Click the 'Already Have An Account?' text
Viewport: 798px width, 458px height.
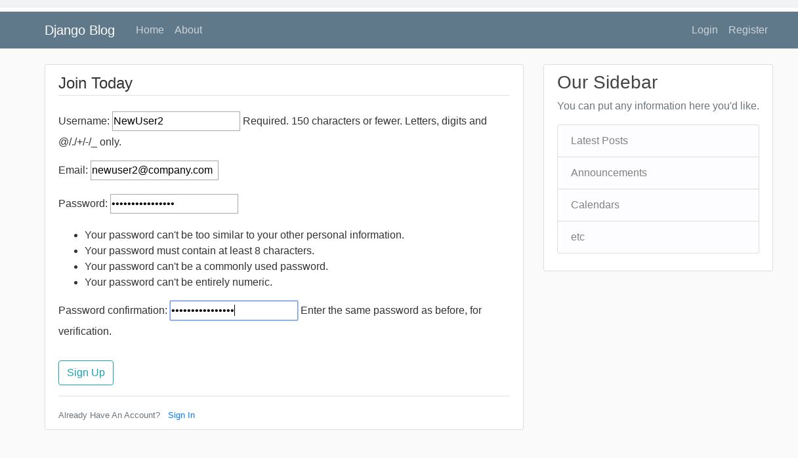point(109,415)
